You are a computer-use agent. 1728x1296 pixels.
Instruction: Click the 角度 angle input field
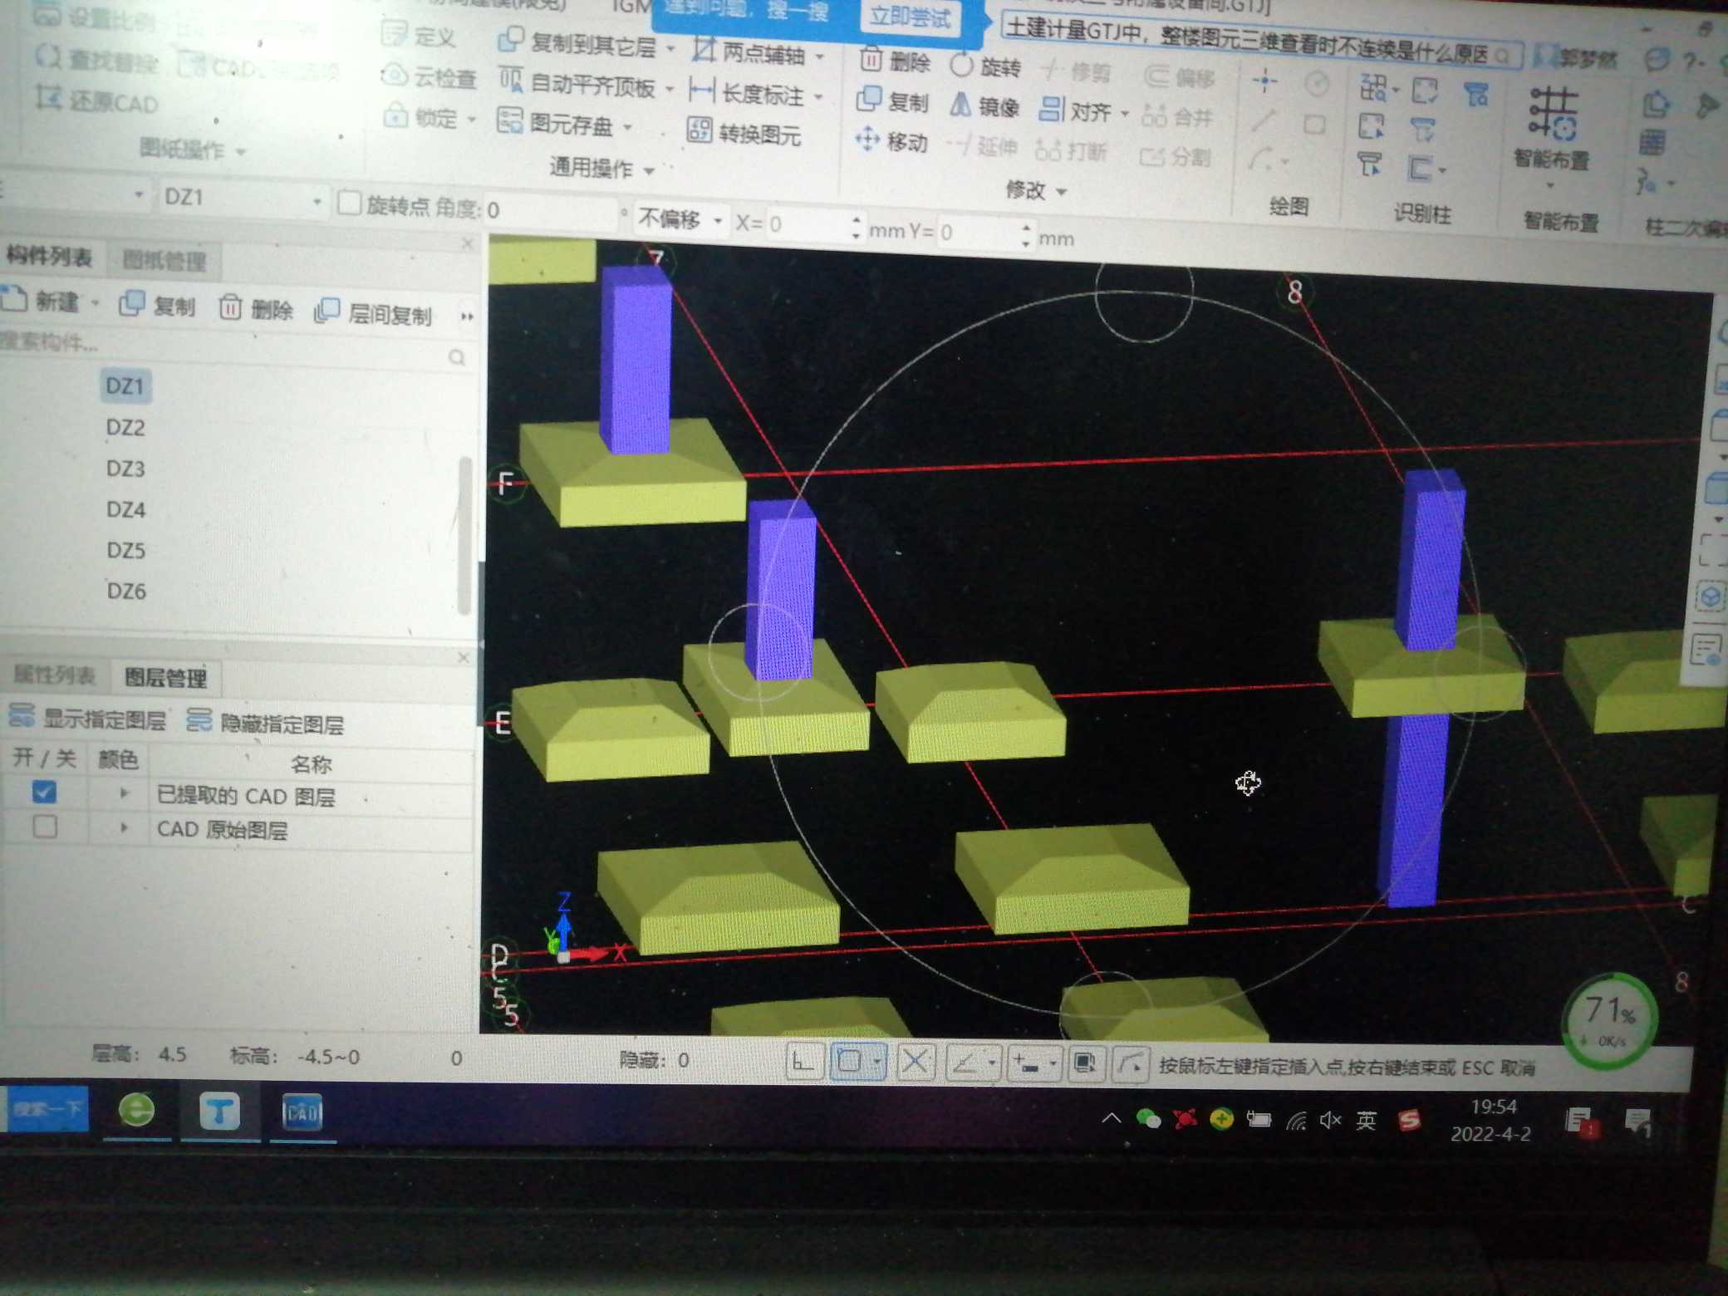(551, 210)
